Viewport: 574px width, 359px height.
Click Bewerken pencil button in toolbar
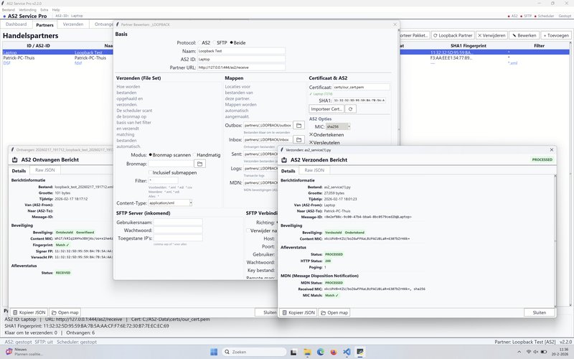(524, 34)
